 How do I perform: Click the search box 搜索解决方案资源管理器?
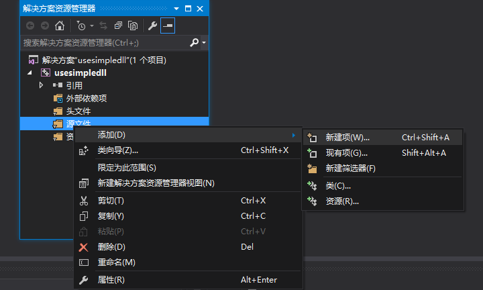point(105,42)
